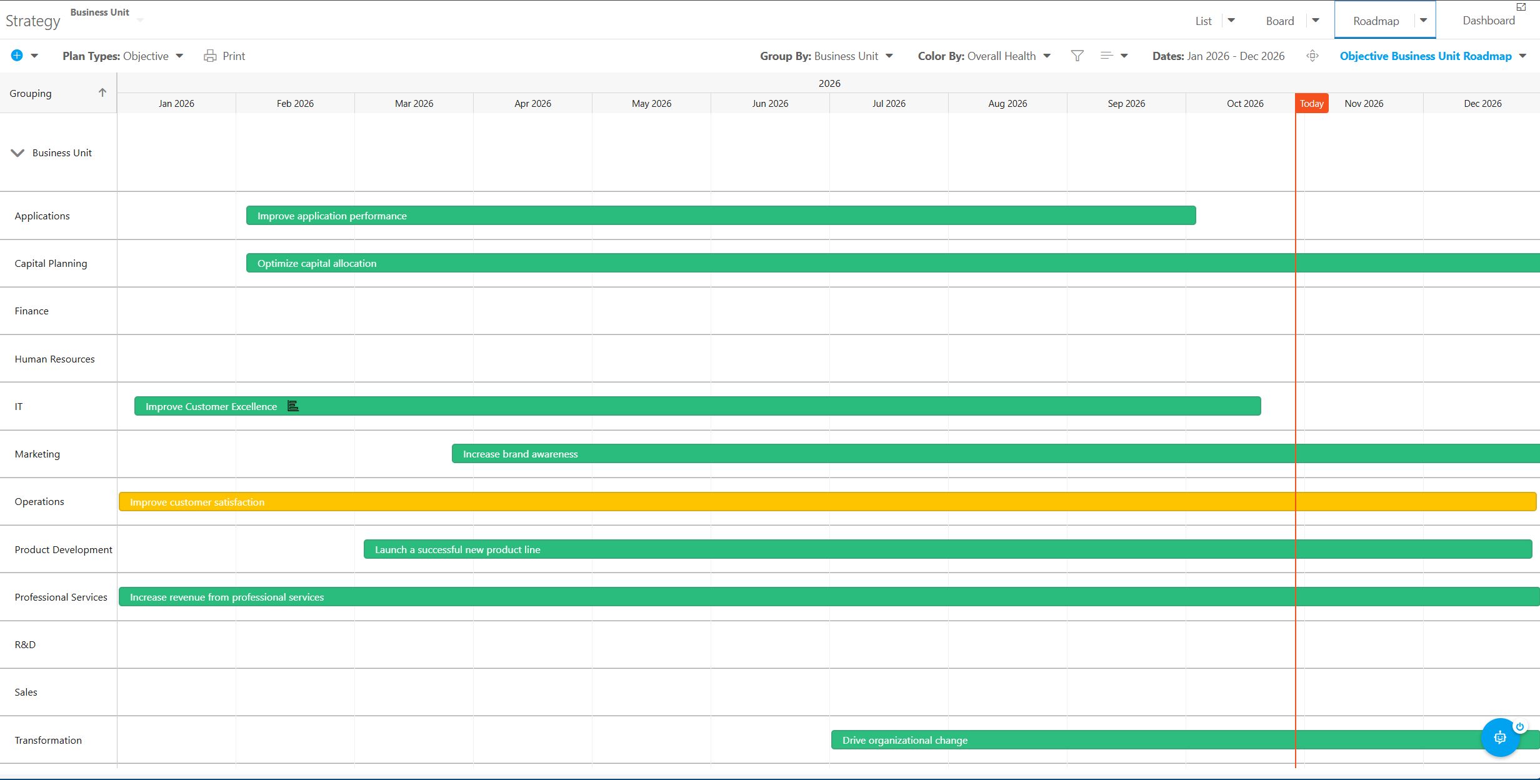Click the blue add plus icon
Image resolution: width=1540 pixels, height=780 pixels.
pos(17,56)
